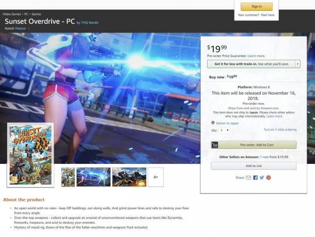Select the blue lightning gun screenshot thumbnail
Image resolution: width=315 pixels, height=237 pixels.
(x=93, y=177)
